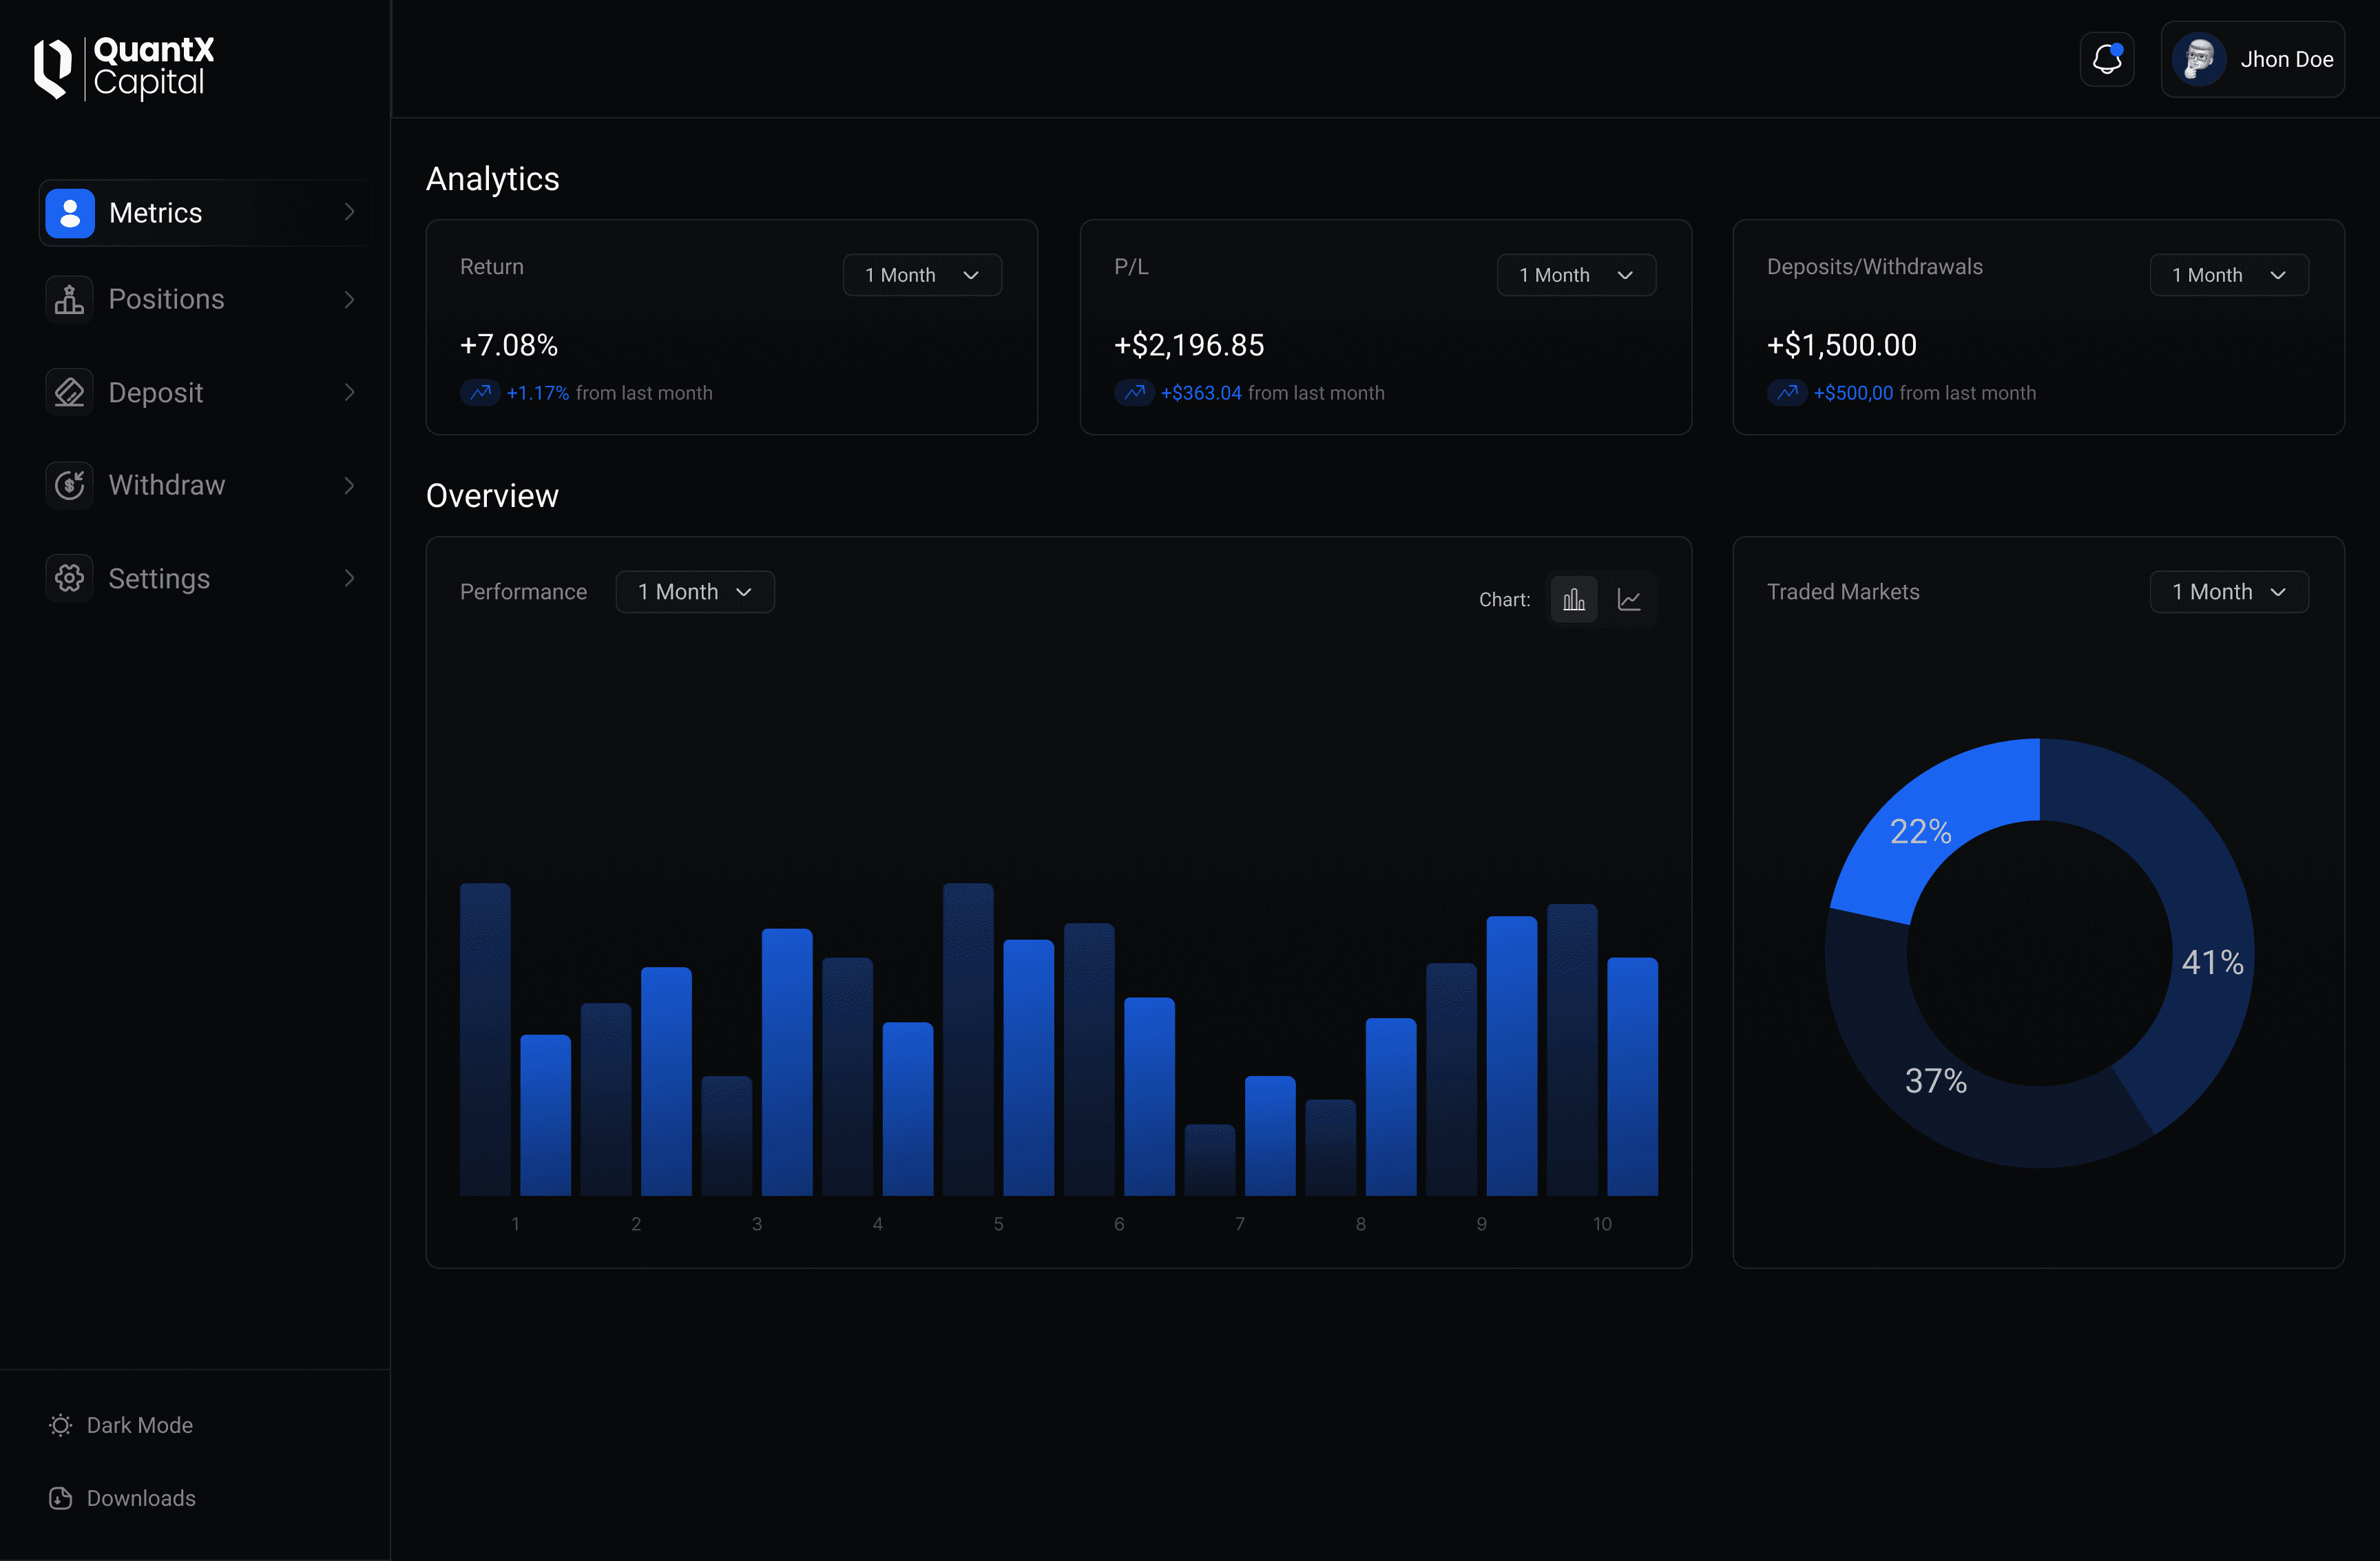The width and height of the screenshot is (2380, 1561).
Task: Expand the Metrics chevron arrow
Action: 349,212
